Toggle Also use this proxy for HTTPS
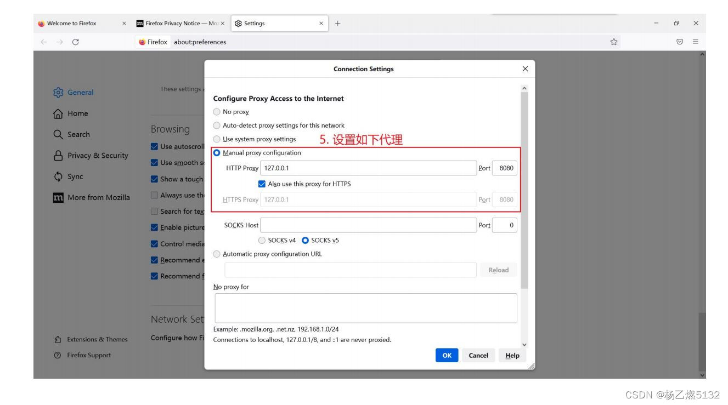728x405 pixels. [x=262, y=184]
